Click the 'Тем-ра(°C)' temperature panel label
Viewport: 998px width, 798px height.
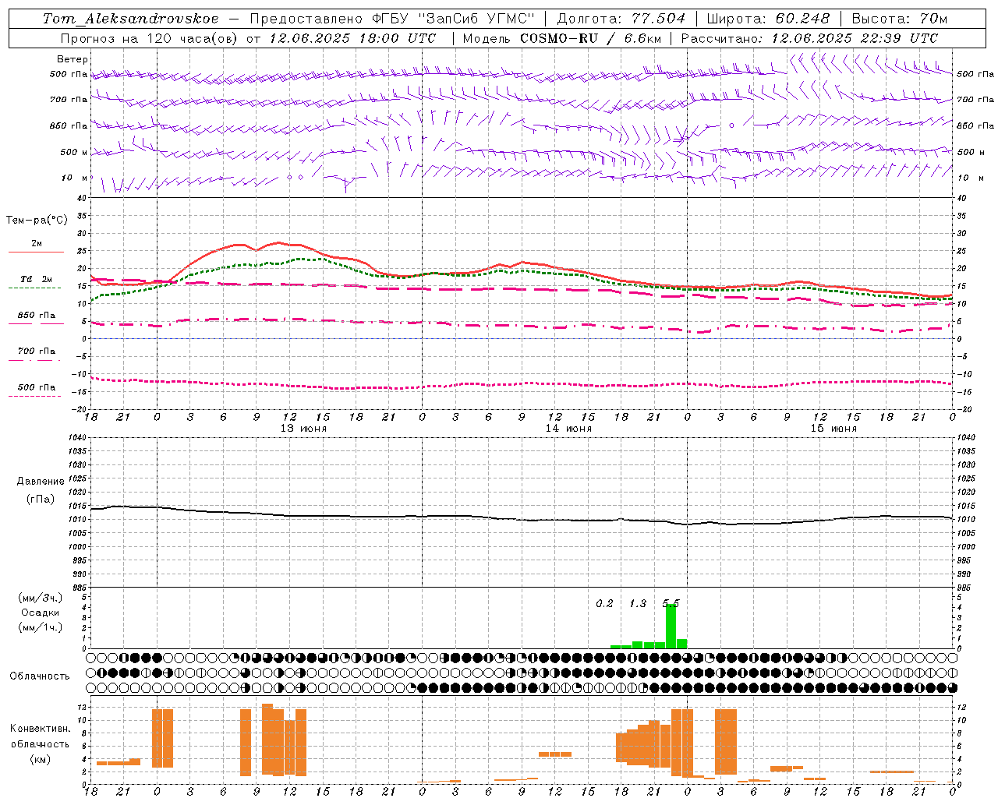[x=37, y=221]
